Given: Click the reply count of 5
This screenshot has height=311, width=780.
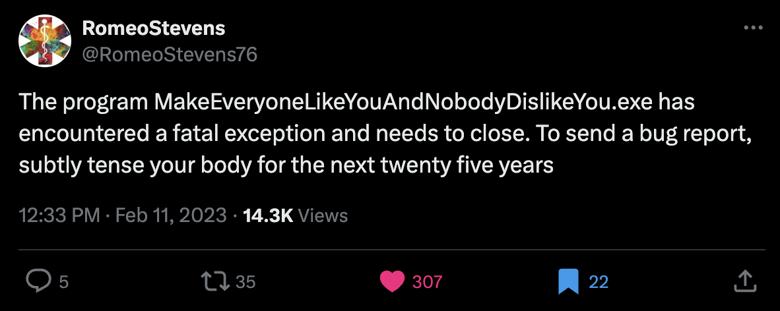Looking at the screenshot, I should (64, 282).
